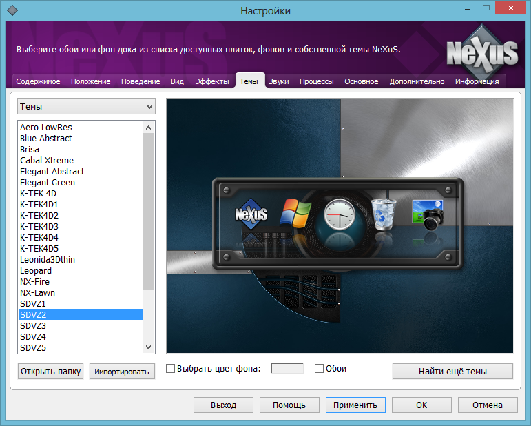Screen dimensions: 531x426
Task: Select the 'Темы' tab
Action: pyautogui.click(x=249, y=81)
